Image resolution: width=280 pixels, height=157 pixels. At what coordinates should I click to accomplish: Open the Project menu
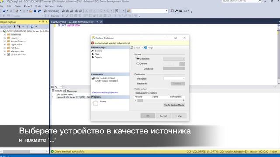pos(28,6)
